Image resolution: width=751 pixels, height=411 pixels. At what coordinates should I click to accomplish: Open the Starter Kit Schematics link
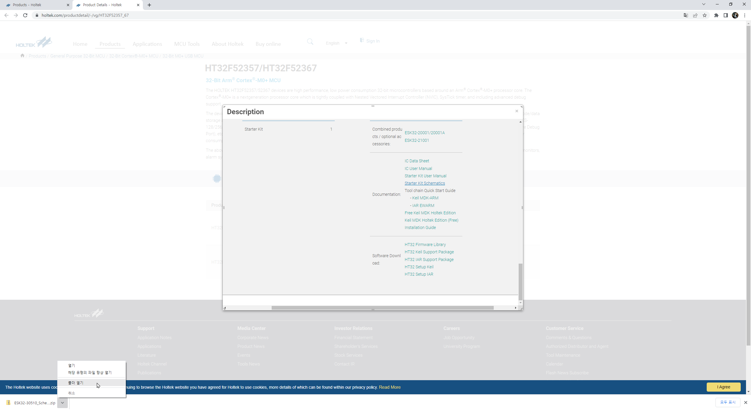[x=425, y=183]
